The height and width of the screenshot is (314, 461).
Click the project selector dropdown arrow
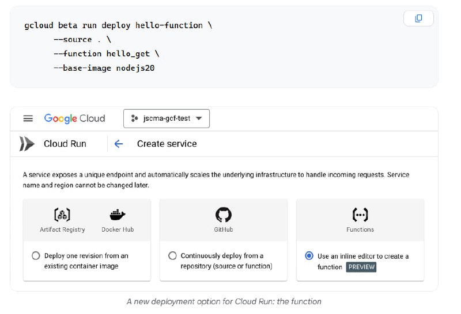tap(199, 118)
